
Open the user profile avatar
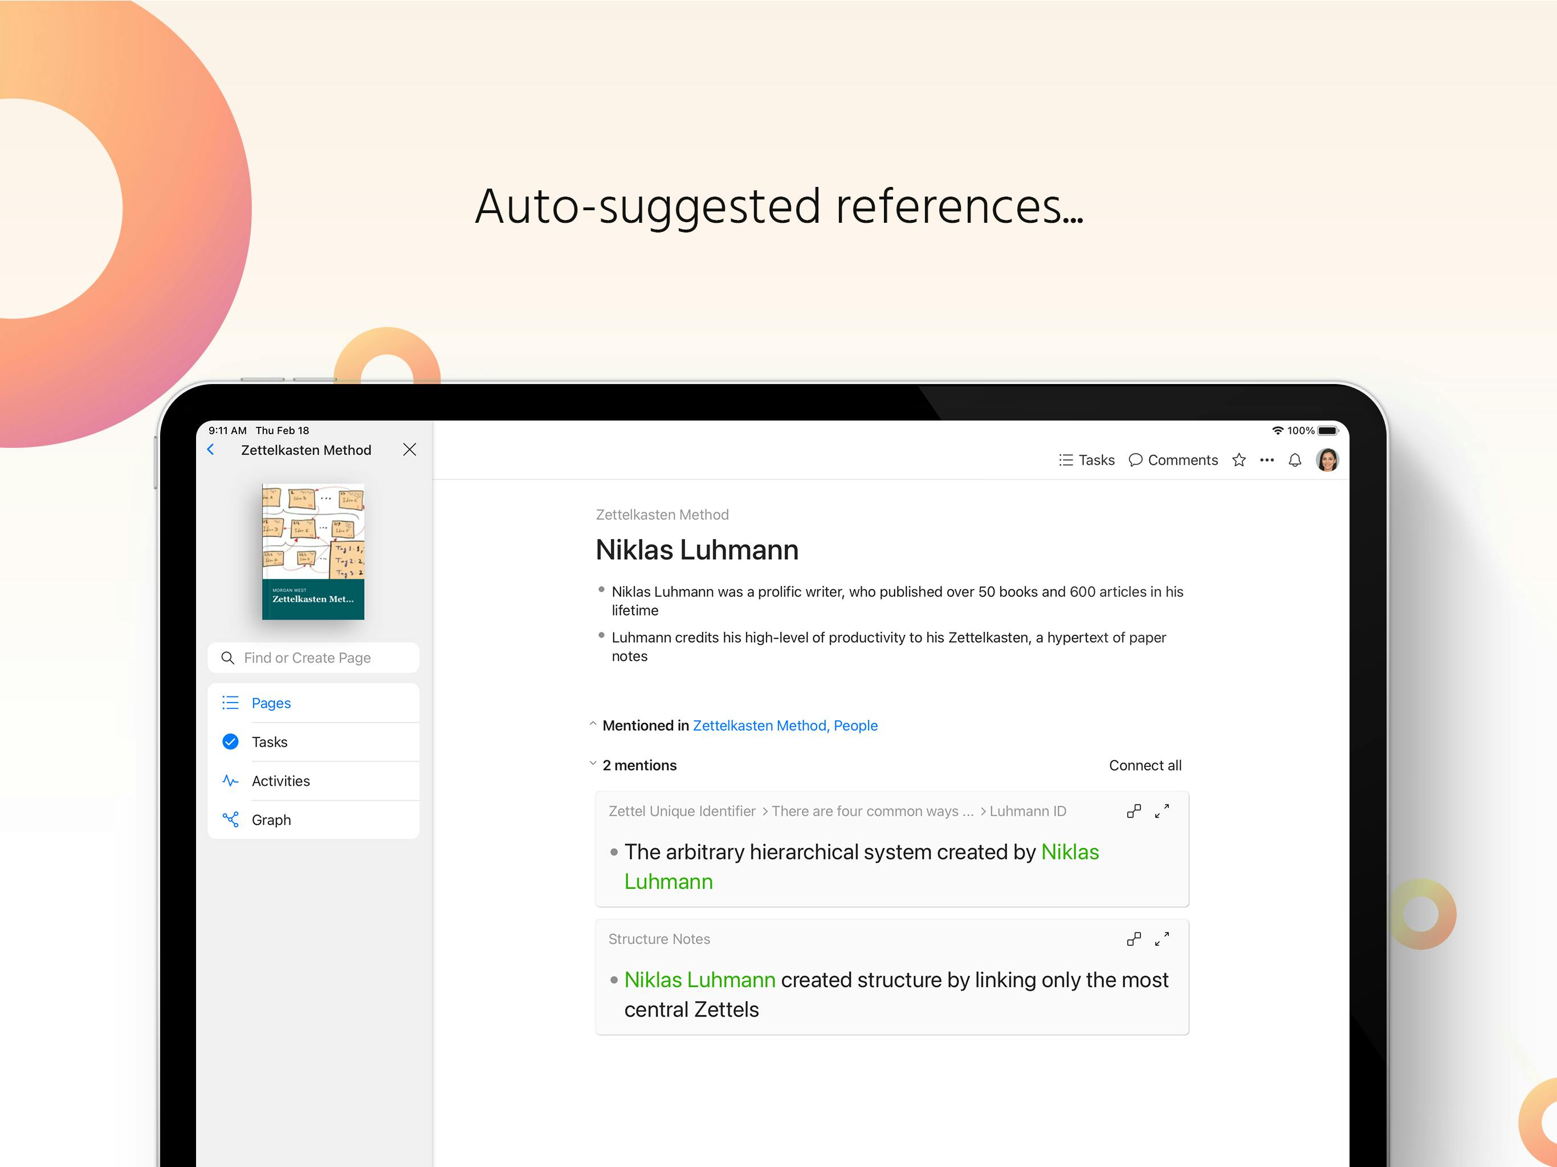1327,460
